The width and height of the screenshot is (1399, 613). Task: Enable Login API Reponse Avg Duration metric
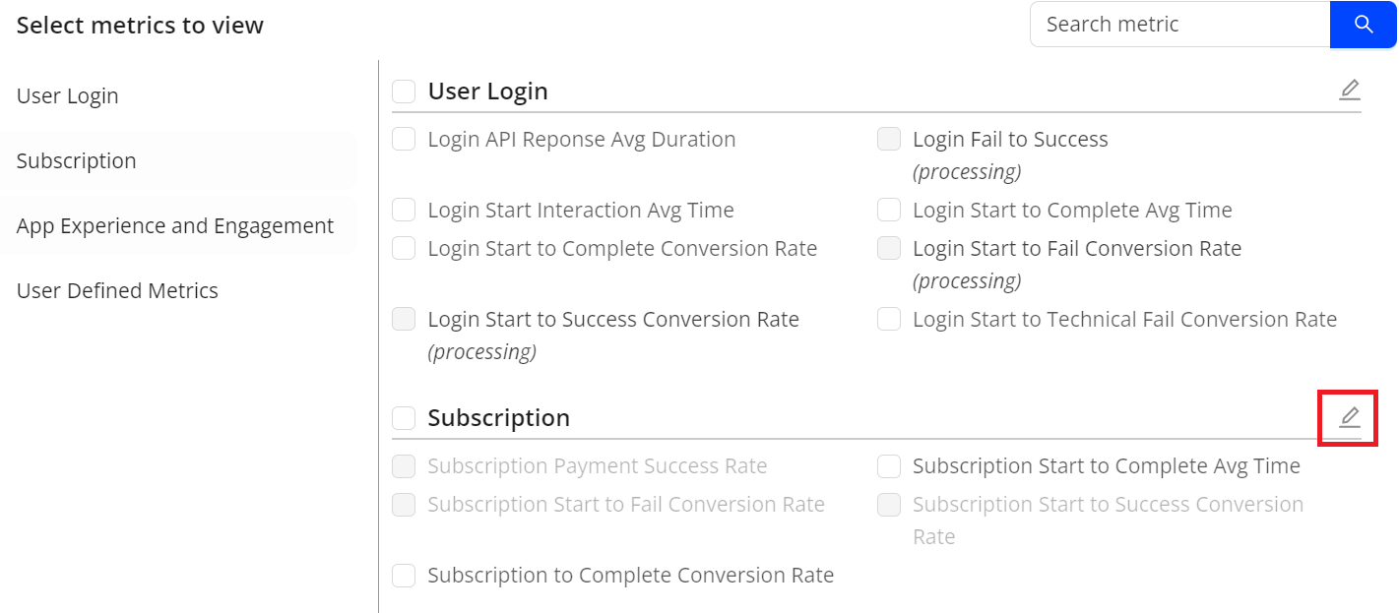tap(404, 140)
